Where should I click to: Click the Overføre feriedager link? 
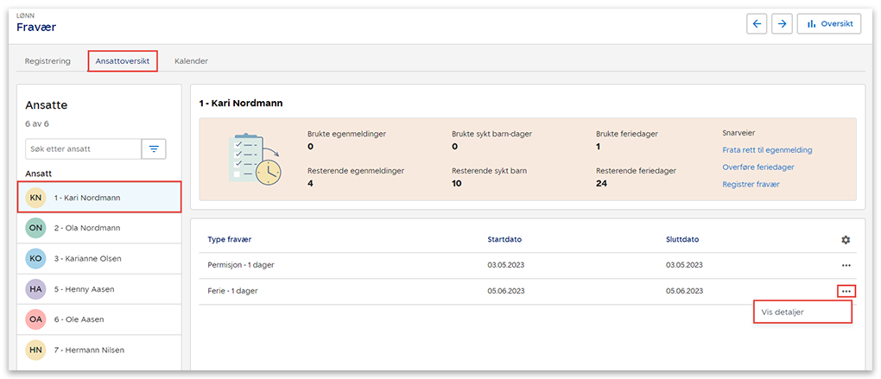[757, 167]
